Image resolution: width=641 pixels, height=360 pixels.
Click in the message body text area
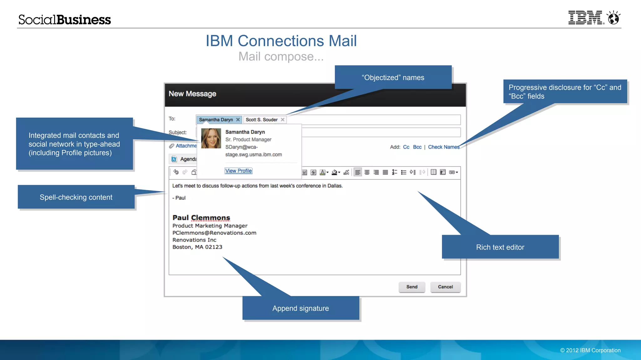315,227
